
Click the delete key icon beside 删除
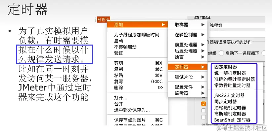[160, 87]
